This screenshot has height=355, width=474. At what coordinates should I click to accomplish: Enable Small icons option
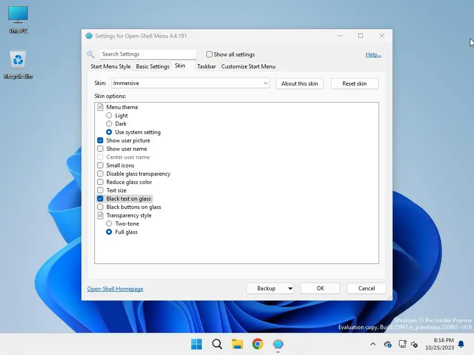pos(100,165)
